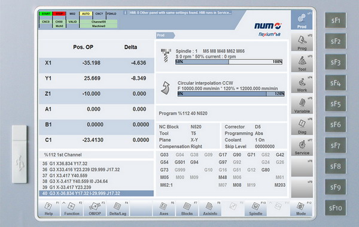359x227 pixels.
Task: Click the sF9 hardware key
Action: pos(336,187)
